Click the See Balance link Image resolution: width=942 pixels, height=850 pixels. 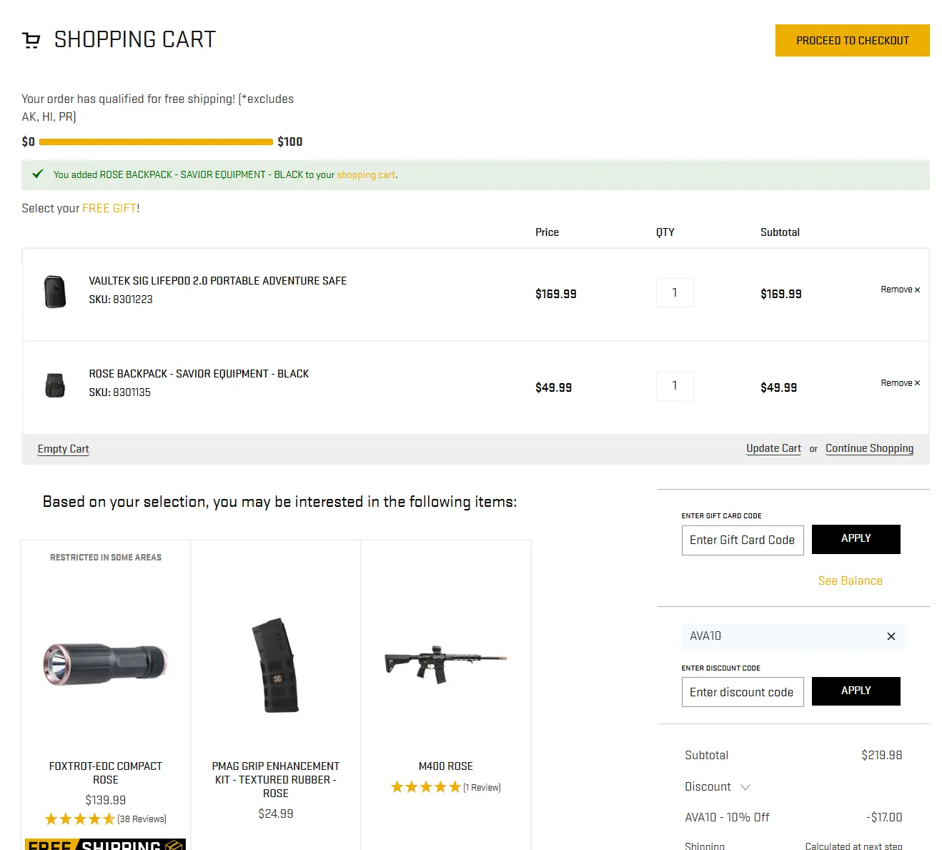[850, 581]
